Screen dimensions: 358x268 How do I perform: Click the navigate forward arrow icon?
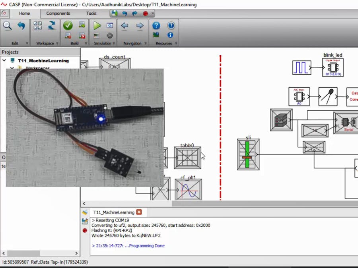140,26
